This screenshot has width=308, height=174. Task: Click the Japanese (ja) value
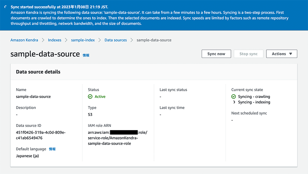(27, 156)
